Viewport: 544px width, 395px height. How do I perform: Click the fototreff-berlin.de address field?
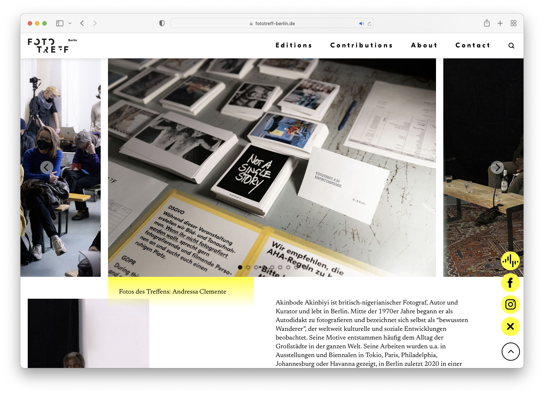pyautogui.click(x=272, y=23)
